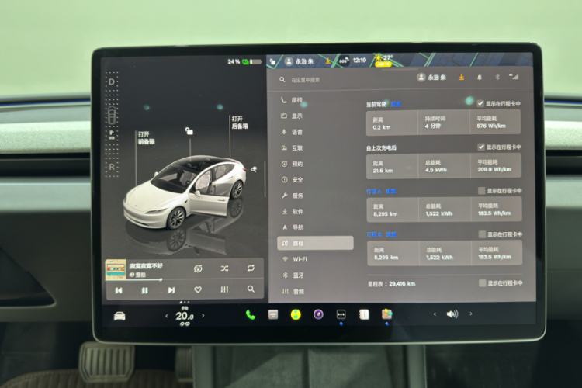Image resolution: width=582 pixels, height=388 pixels.
Task: Open vehicle controls with the car icon
Action: [x=120, y=316]
